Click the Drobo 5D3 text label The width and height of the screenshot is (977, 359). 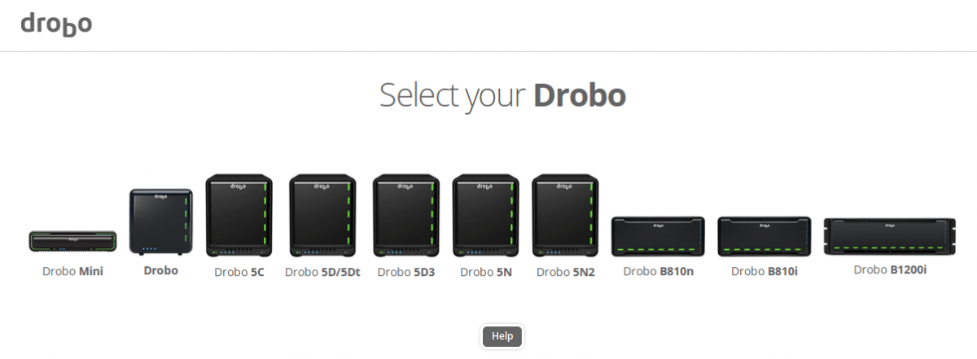406,272
